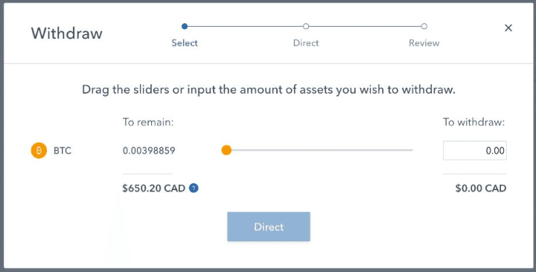
Task: Click the $0.00 CAD withdraw total
Action: coord(481,189)
